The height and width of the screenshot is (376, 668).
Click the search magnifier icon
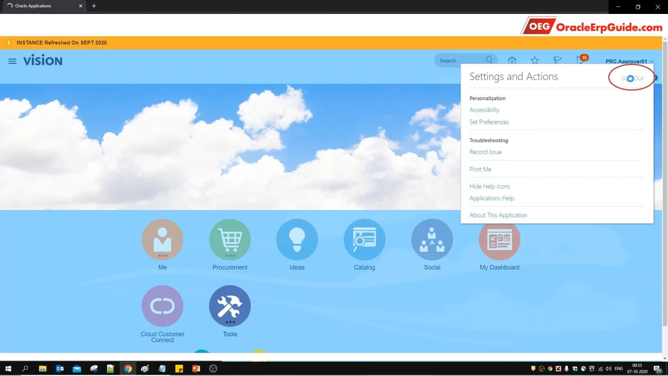(489, 60)
